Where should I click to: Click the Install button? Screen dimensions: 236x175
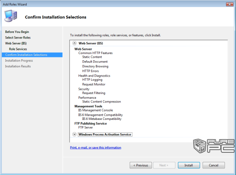189,165
